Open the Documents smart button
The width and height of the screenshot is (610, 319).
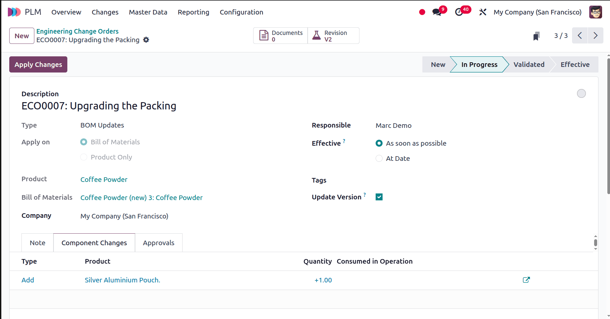(x=281, y=36)
